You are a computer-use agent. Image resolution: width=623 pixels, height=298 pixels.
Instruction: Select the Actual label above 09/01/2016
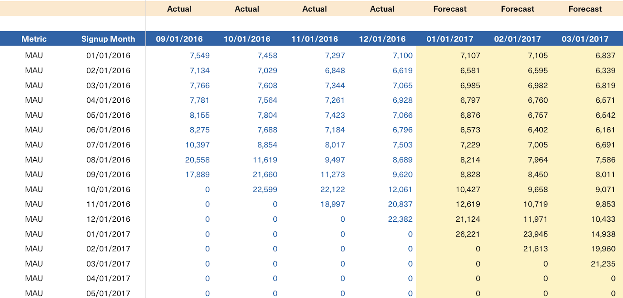click(179, 9)
